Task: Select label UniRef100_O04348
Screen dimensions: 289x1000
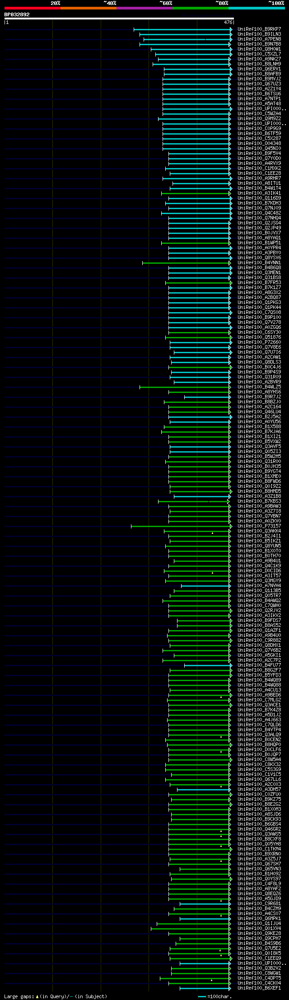Action: click(x=259, y=143)
